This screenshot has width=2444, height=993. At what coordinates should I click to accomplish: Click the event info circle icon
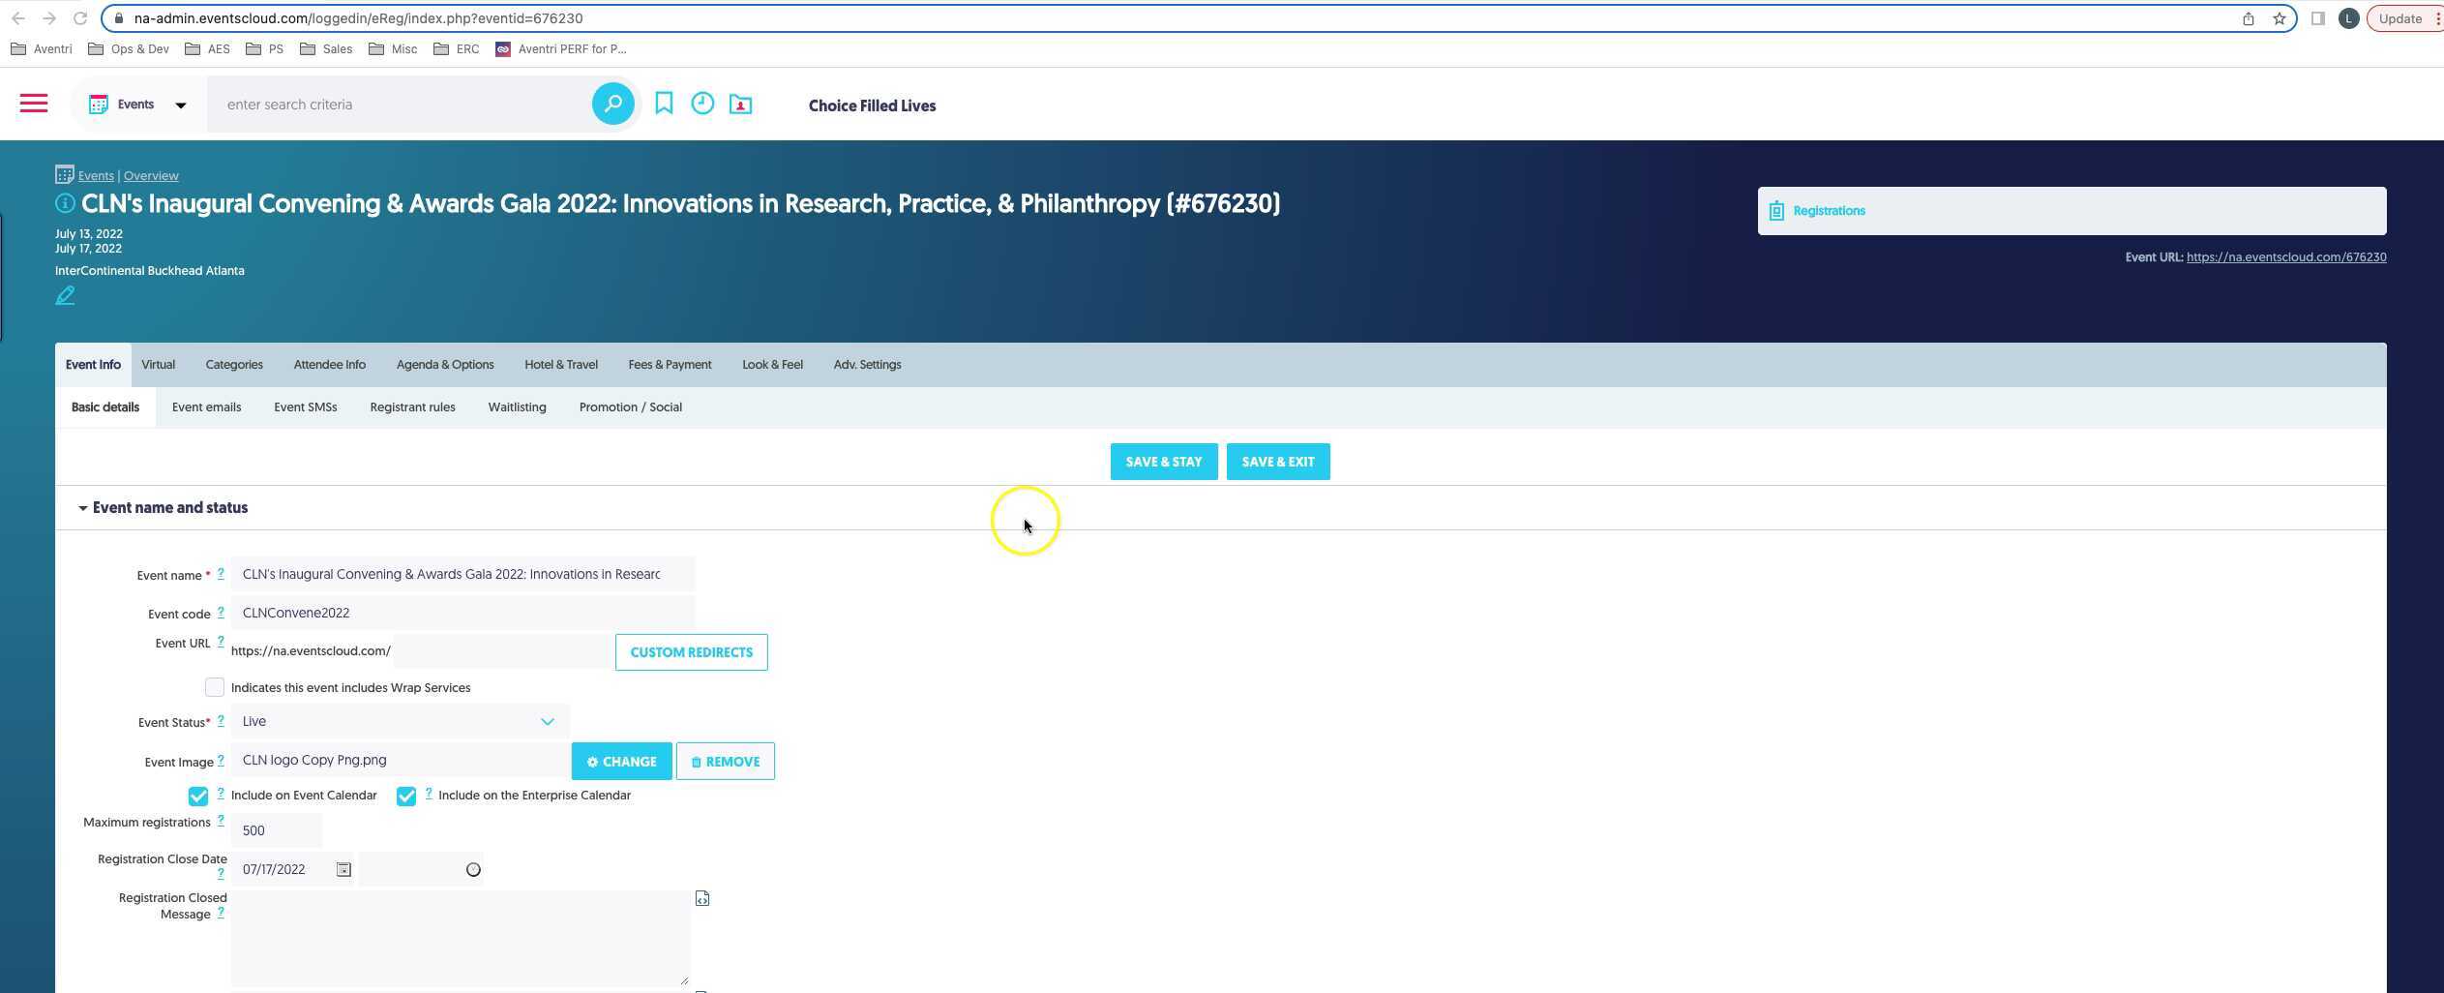(x=65, y=203)
